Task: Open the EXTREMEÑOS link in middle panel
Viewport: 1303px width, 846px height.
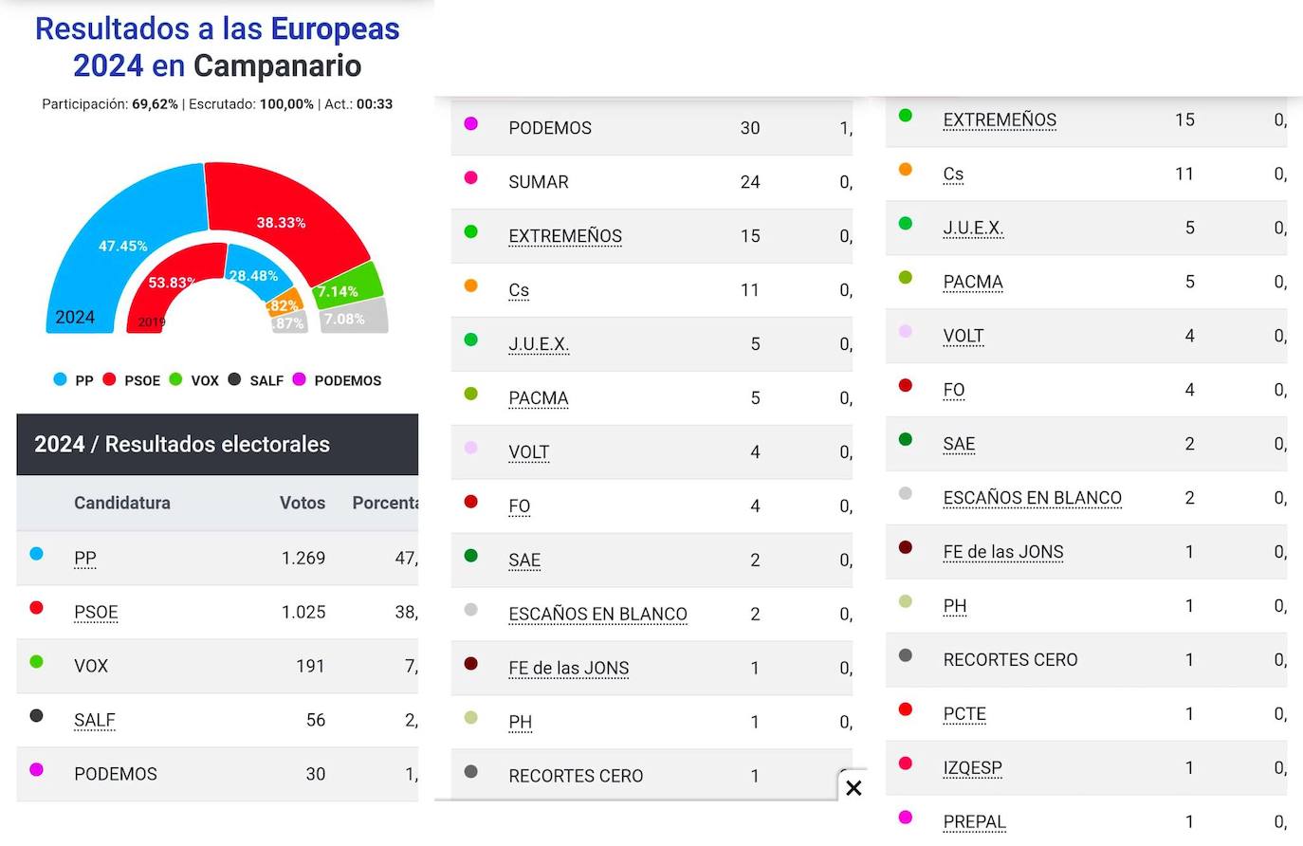Action: click(565, 236)
